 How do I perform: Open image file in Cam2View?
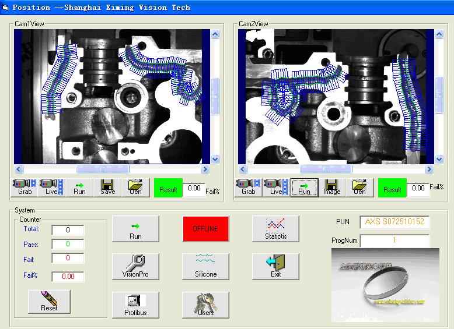(x=359, y=188)
